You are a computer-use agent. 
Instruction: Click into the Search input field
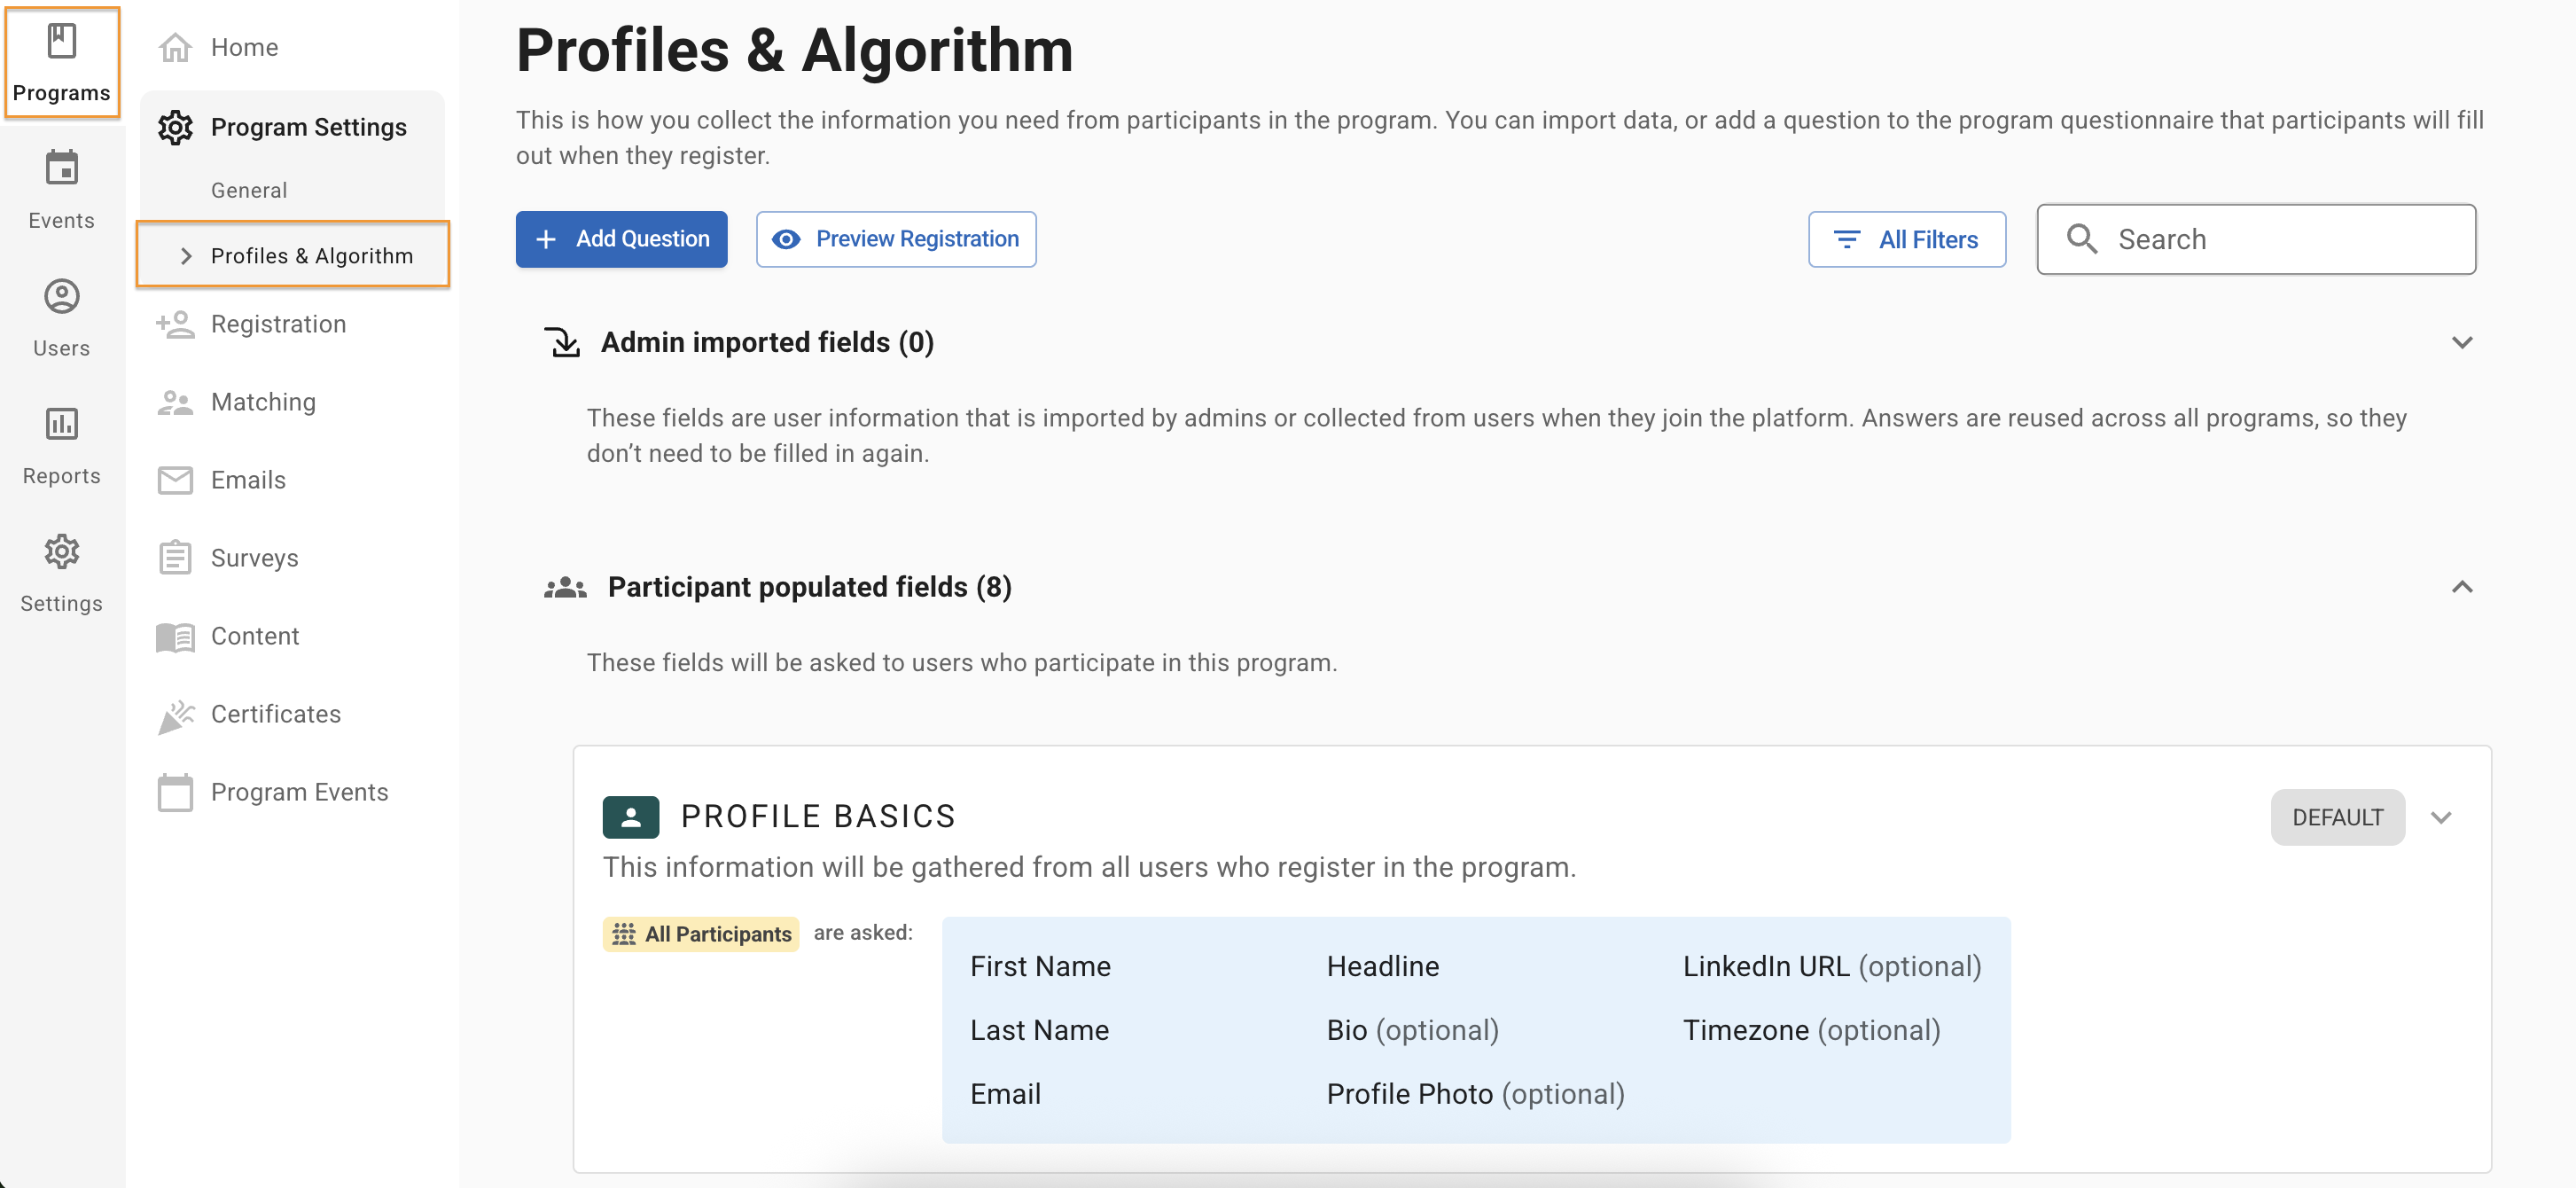click(x=2280, y=239)
